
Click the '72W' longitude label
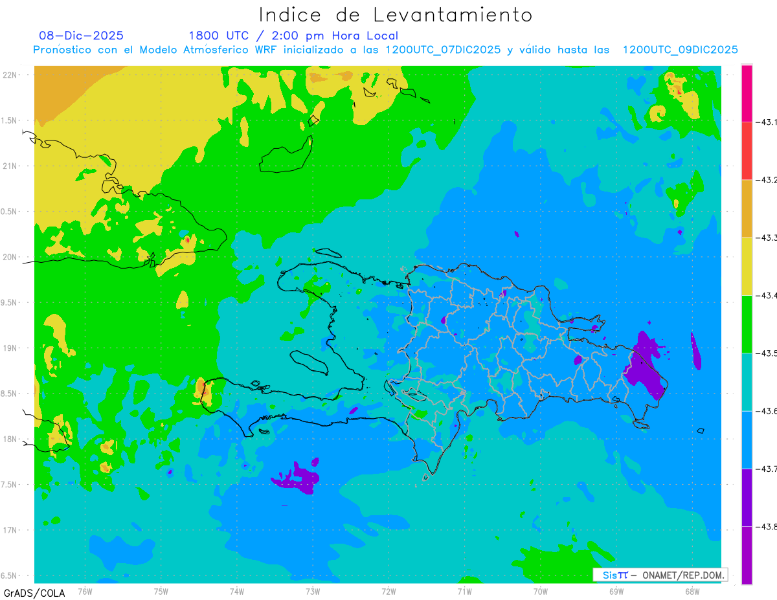(x=388, y=591)
